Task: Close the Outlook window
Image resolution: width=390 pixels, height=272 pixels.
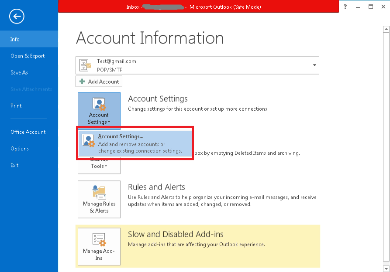Action: click(x=383, y=7)
